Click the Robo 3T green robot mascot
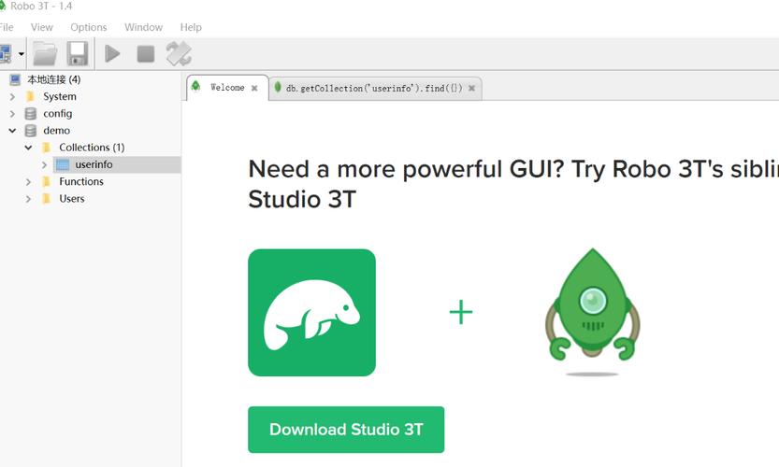Screen dimensions: 779x467 592,312
